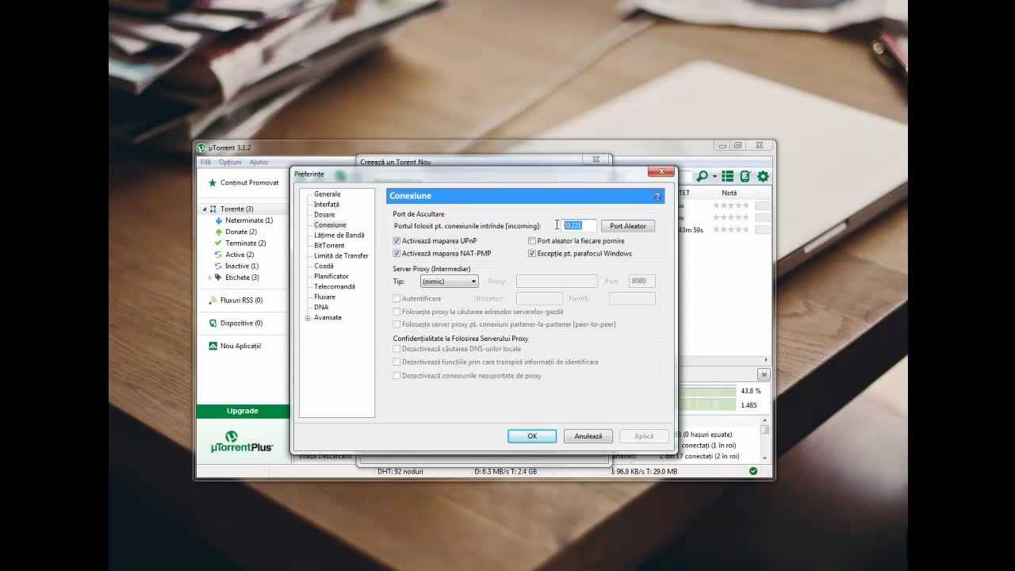Click the Port Aleator button
This screenshot has width=1015, height=571.
tap(628, 226)
